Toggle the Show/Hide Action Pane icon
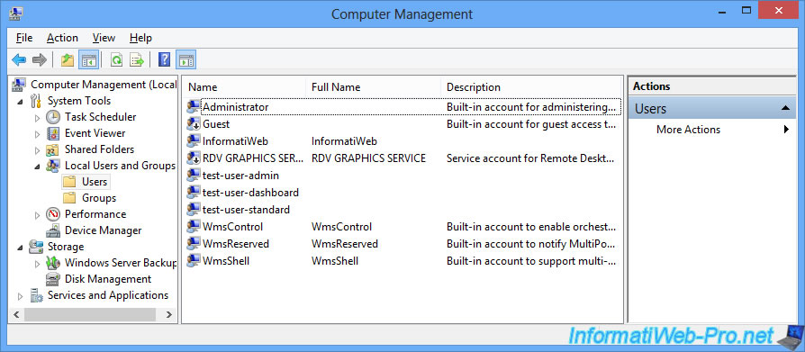This screenshot has height=352, width=805. (185, 60)
